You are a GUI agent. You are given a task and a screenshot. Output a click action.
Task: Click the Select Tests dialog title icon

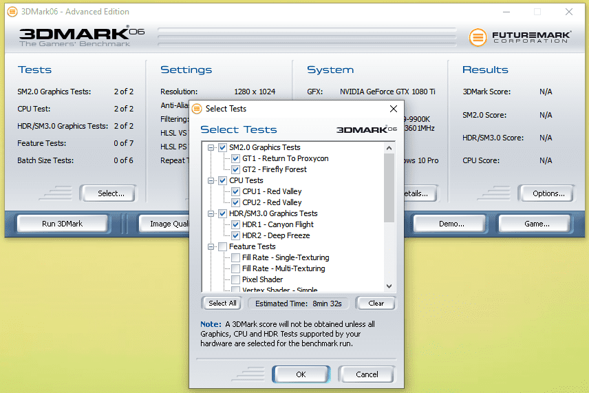197,109
